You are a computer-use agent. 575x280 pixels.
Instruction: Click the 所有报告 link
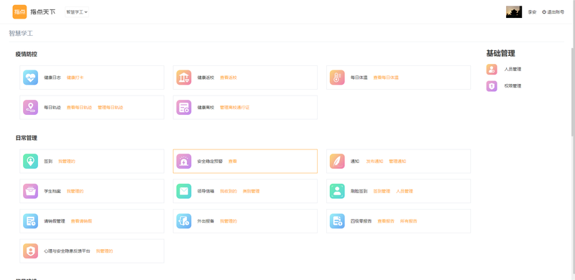pyautogui.click(x=408, y=221)
